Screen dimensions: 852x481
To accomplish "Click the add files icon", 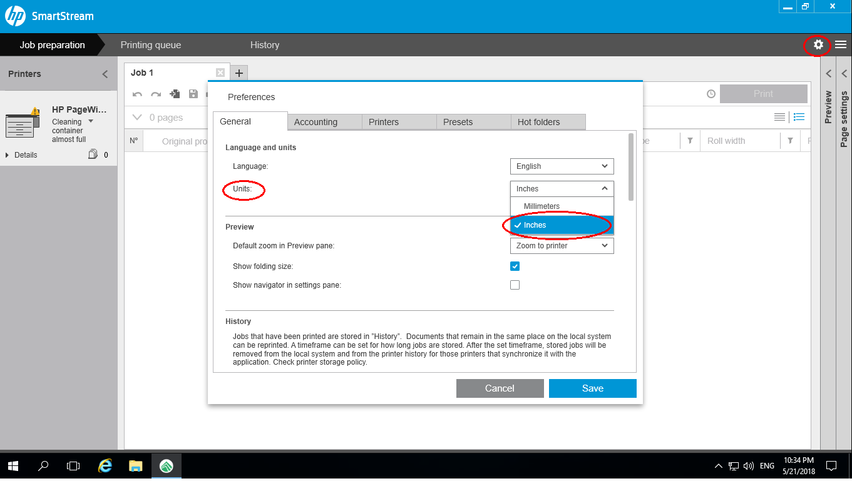I will click(175, 94).
